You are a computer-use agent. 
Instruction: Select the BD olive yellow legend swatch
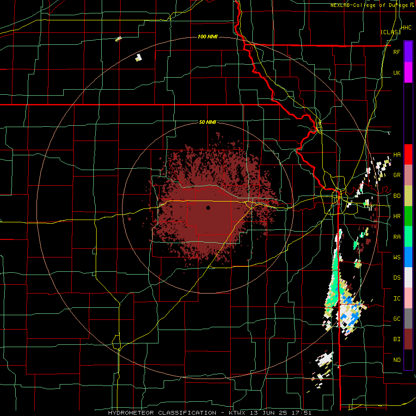(408, 196)
